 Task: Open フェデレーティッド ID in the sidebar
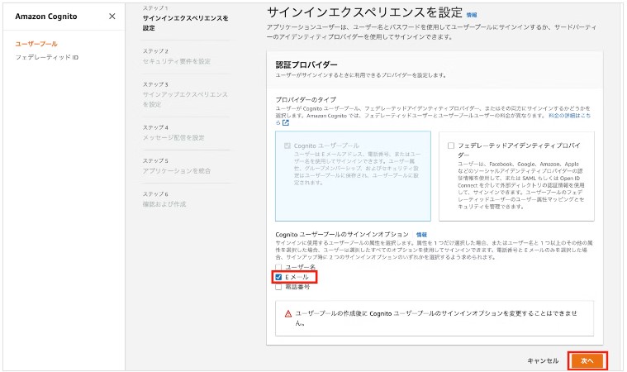pyautogui.click(x=47, y=57)
